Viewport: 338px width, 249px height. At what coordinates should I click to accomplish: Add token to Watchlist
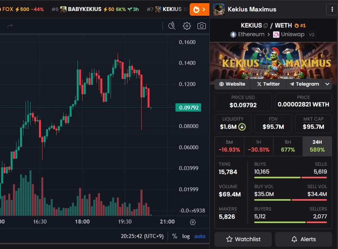243,239
